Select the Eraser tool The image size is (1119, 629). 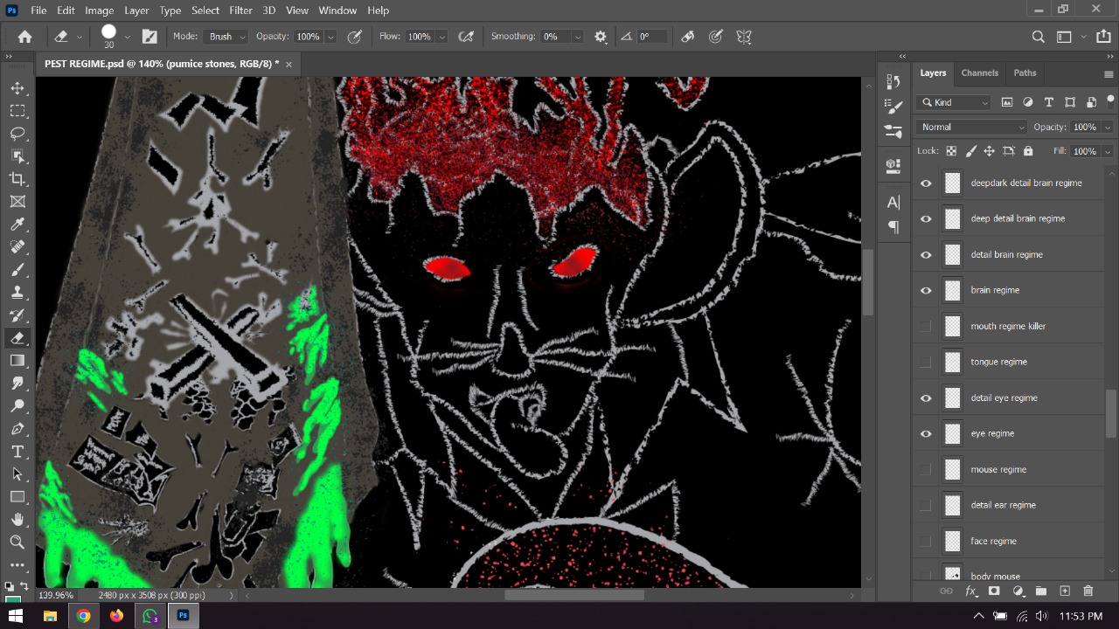click(17, 338)
